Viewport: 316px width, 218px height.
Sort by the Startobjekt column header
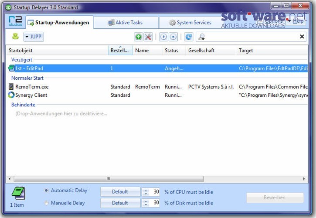(x=58, y=51)
